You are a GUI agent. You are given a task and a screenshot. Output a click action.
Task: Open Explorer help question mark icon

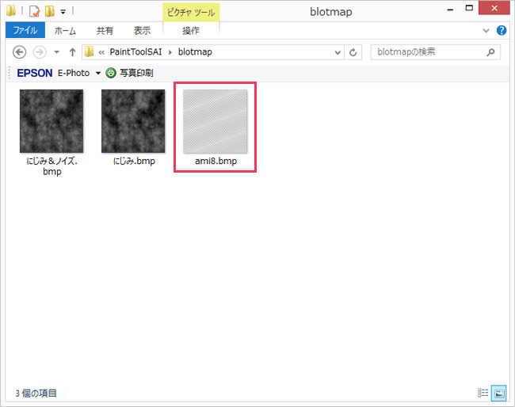(x=501, y=31)
